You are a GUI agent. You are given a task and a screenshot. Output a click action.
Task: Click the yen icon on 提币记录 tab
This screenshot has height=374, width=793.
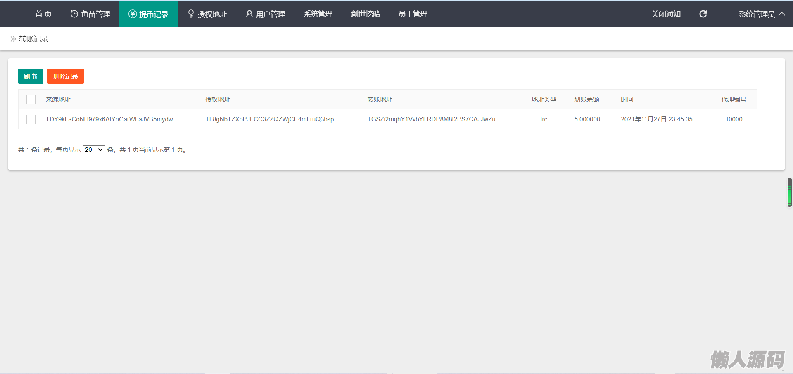point(133,14)
